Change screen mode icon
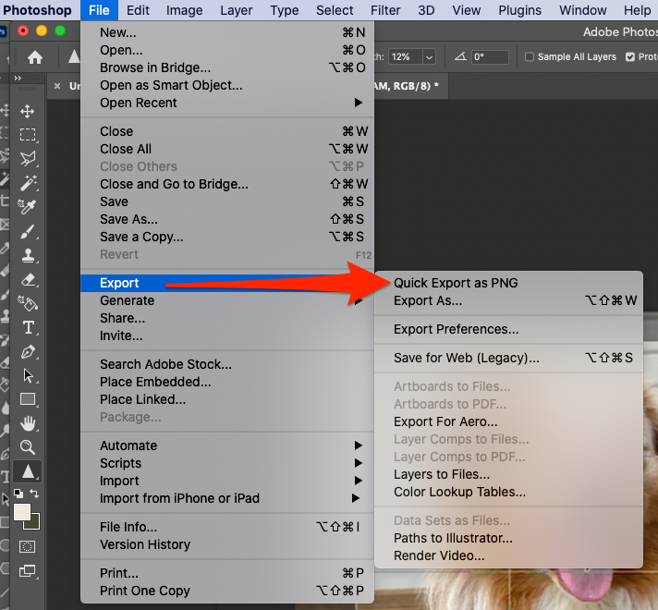 click(28, 571)
